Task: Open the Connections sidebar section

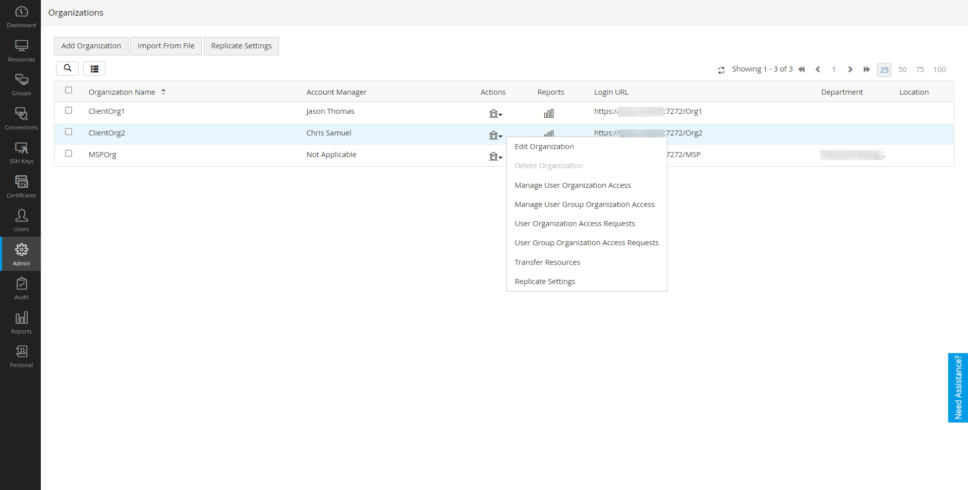Action: click(x=21, y=118)
